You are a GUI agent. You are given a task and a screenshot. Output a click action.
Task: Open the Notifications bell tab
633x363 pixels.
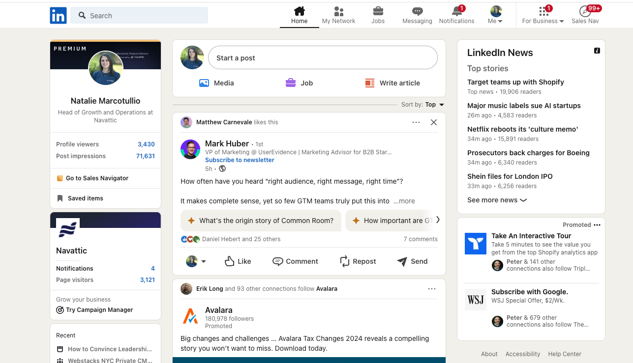tap(456, 15)
